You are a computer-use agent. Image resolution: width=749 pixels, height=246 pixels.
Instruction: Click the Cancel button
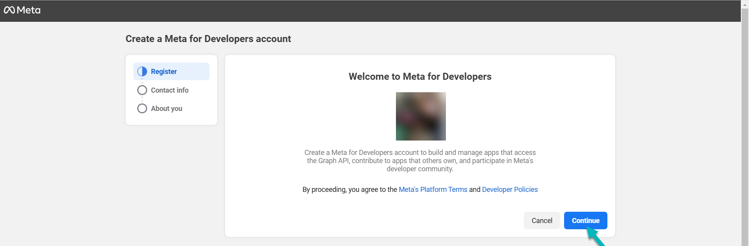[x=542, y=221]
